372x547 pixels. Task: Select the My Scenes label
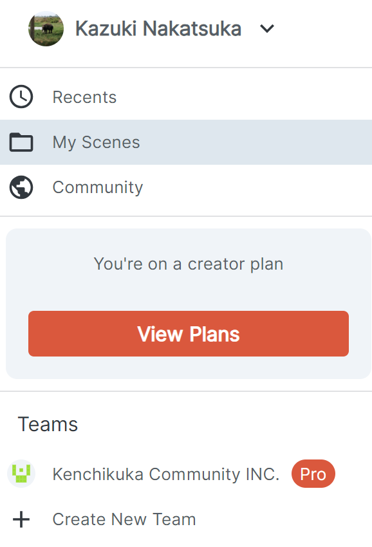pyautogui.click(x=97, y=142)
